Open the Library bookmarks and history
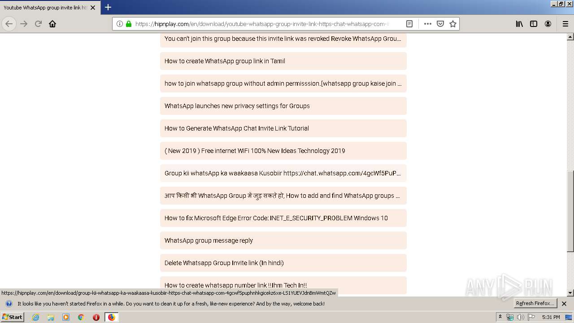Screen dimensions: 574x323 [519, 24]
